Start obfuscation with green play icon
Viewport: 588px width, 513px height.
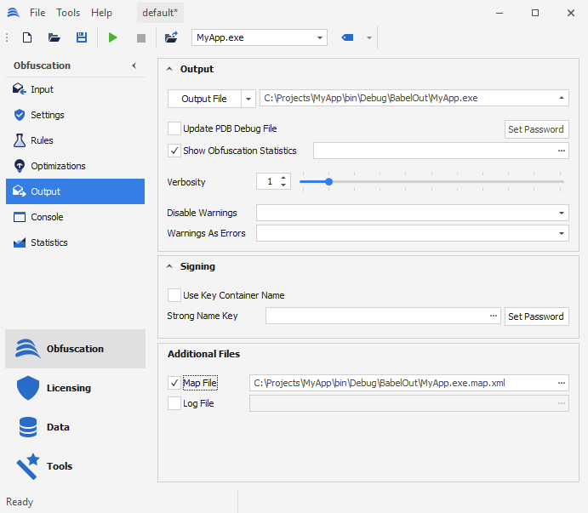pos(113,37)
